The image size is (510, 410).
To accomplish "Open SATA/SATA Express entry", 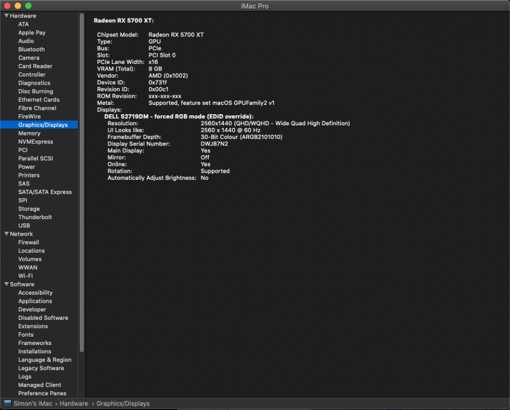I will [45, 192].
